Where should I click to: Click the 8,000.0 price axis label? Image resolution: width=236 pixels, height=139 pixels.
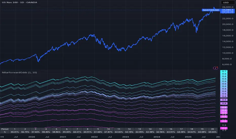click(227, 59)
